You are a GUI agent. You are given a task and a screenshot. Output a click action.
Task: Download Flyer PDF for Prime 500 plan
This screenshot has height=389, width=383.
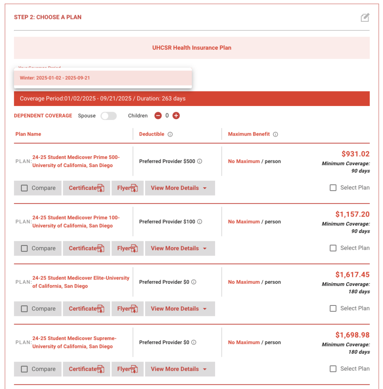tap(128, 188)
